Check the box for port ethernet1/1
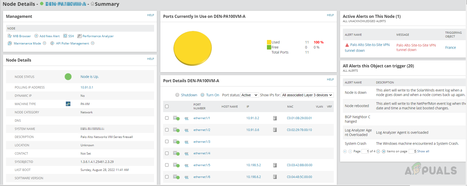This screenshot has width=467, height=186. tap(167, 118)
